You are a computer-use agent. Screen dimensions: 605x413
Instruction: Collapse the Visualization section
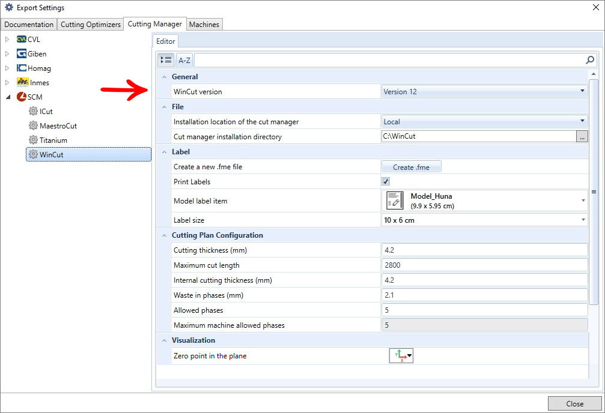165,340
